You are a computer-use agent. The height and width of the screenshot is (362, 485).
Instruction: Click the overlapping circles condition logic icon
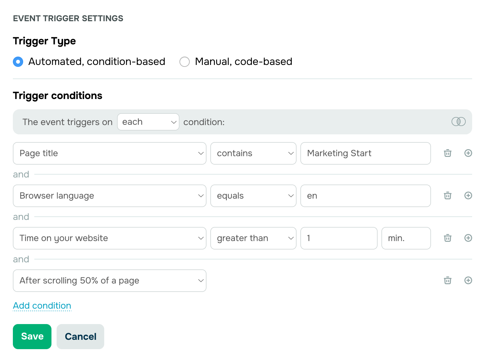tap(459, 122)
